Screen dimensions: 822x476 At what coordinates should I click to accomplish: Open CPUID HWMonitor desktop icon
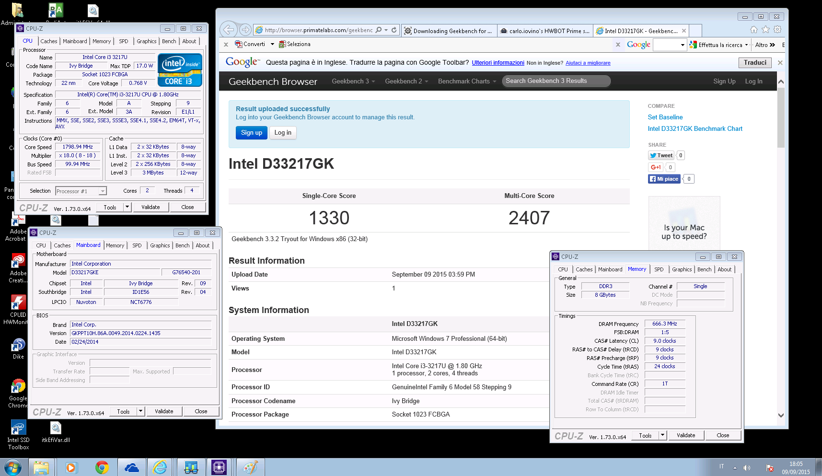[x=18, y=310]
